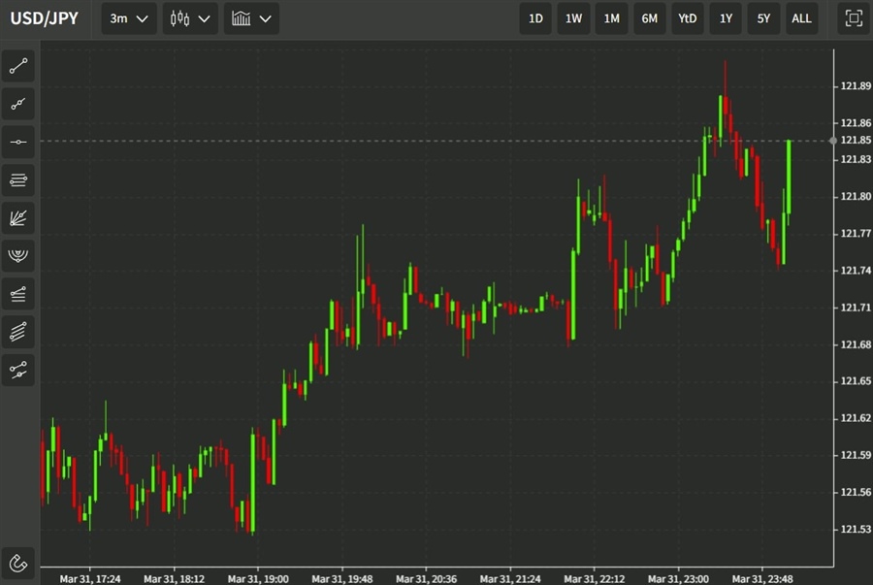Image resolution: width=873 pixels, height=585 pixels.
Task: Select the Fibonacci retracement tool
Action: click(x=17, y=293)
